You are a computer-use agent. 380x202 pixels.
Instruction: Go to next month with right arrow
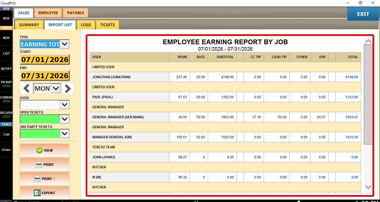(x=68, y=89)
